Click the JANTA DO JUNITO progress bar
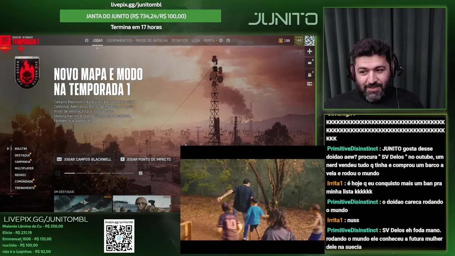 click(140, 16)
